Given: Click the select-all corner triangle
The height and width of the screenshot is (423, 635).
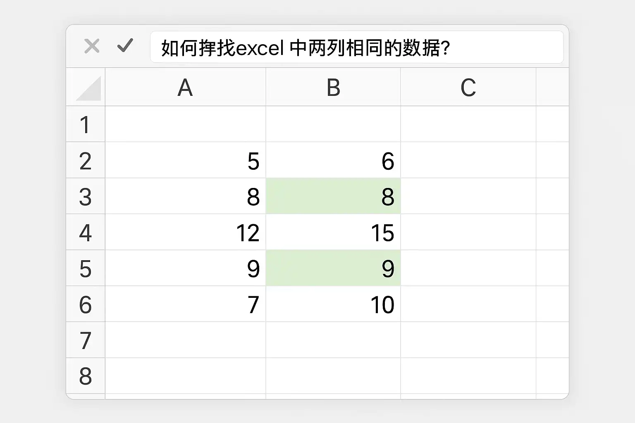Looking at the screenshot, I should click(x=88, y=88).
